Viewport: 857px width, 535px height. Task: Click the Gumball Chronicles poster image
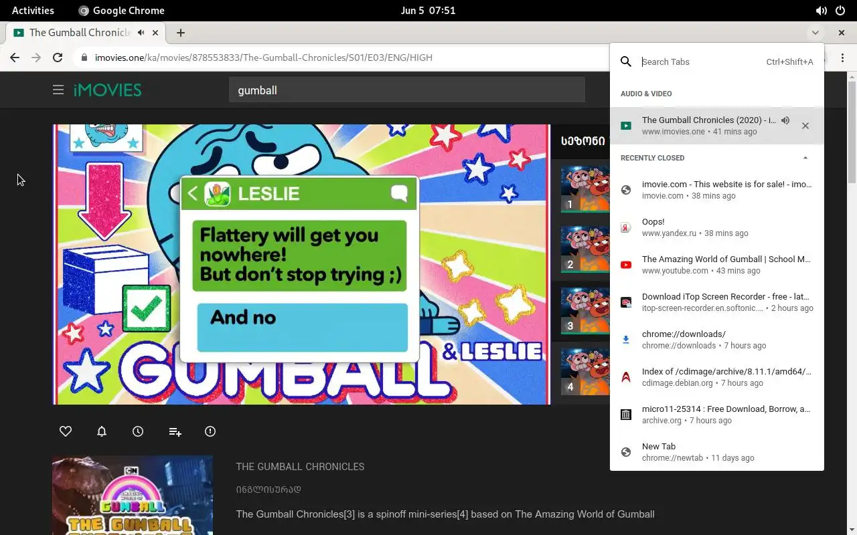pos(133,495)
